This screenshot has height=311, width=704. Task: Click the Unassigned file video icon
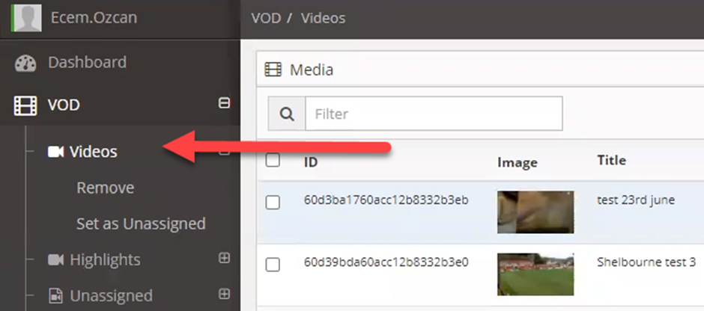tap(55, 296)
